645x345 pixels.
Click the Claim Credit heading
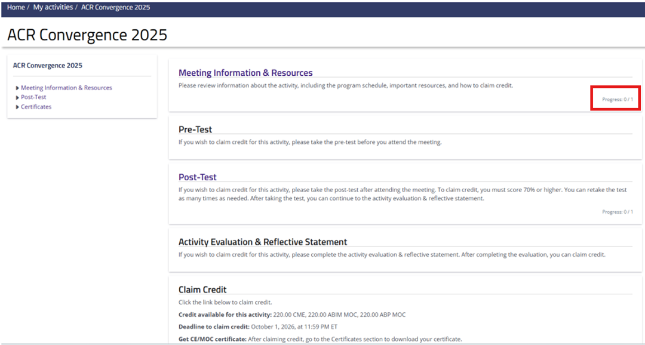(202, 289)
